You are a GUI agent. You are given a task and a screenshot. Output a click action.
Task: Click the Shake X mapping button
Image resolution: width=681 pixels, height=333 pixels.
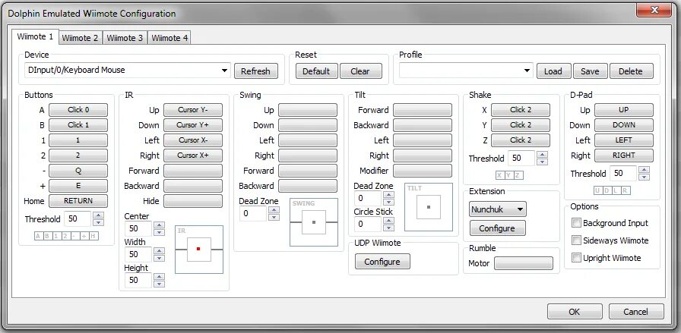[521, 110]
